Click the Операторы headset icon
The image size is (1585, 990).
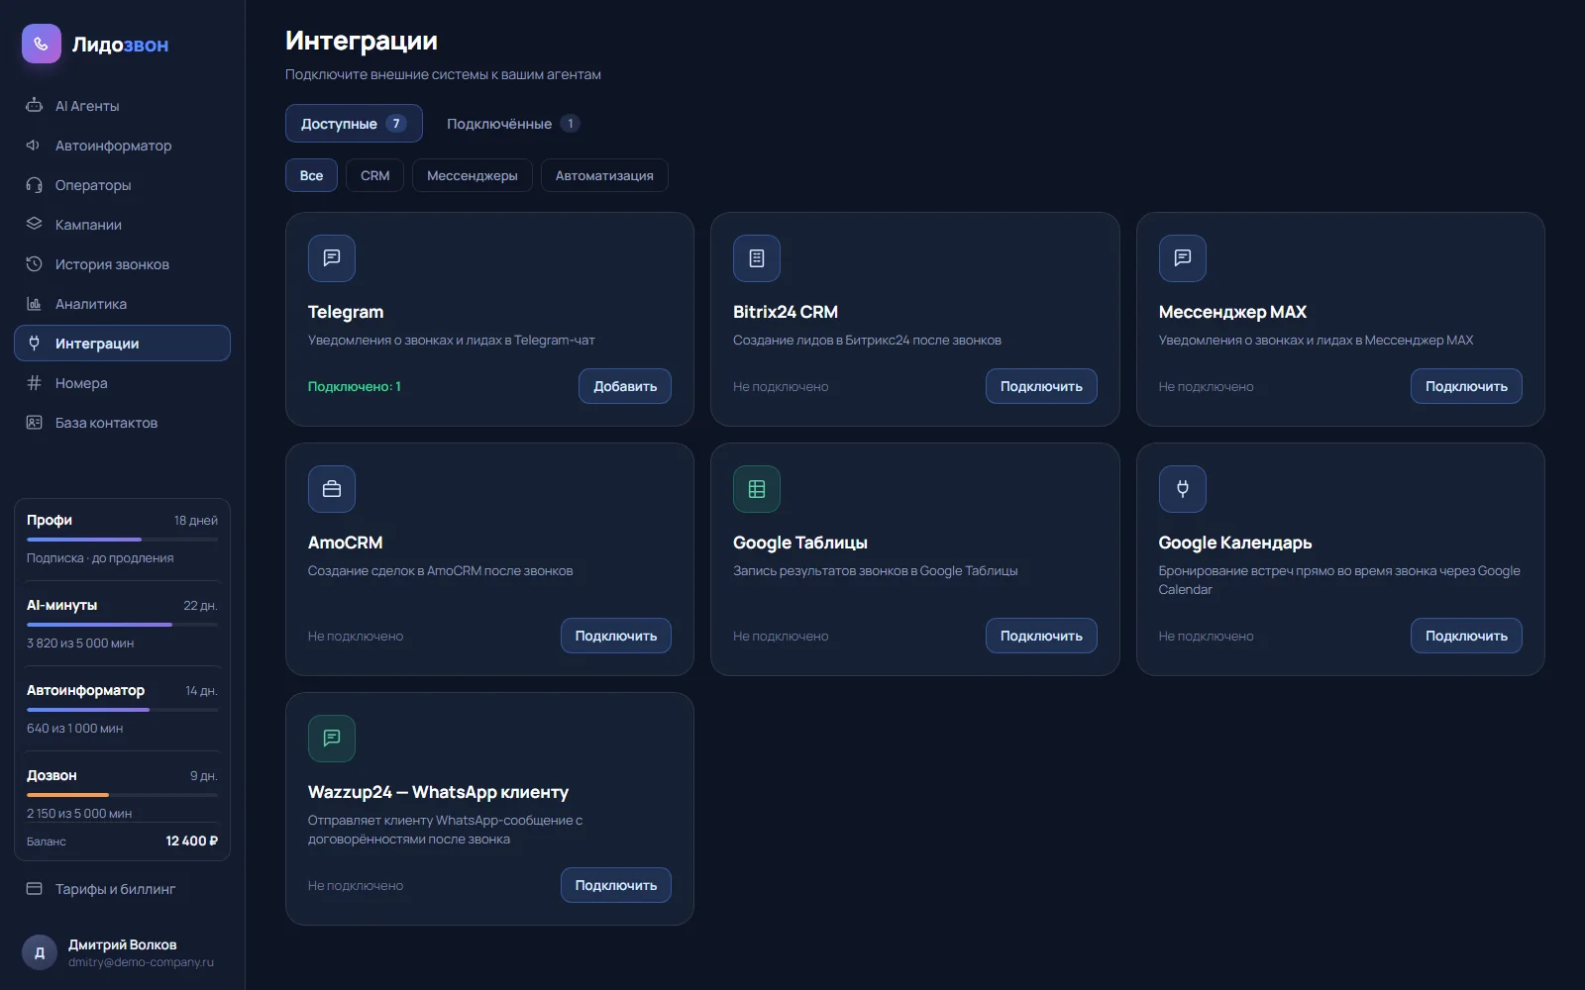(x=34, y=184)
